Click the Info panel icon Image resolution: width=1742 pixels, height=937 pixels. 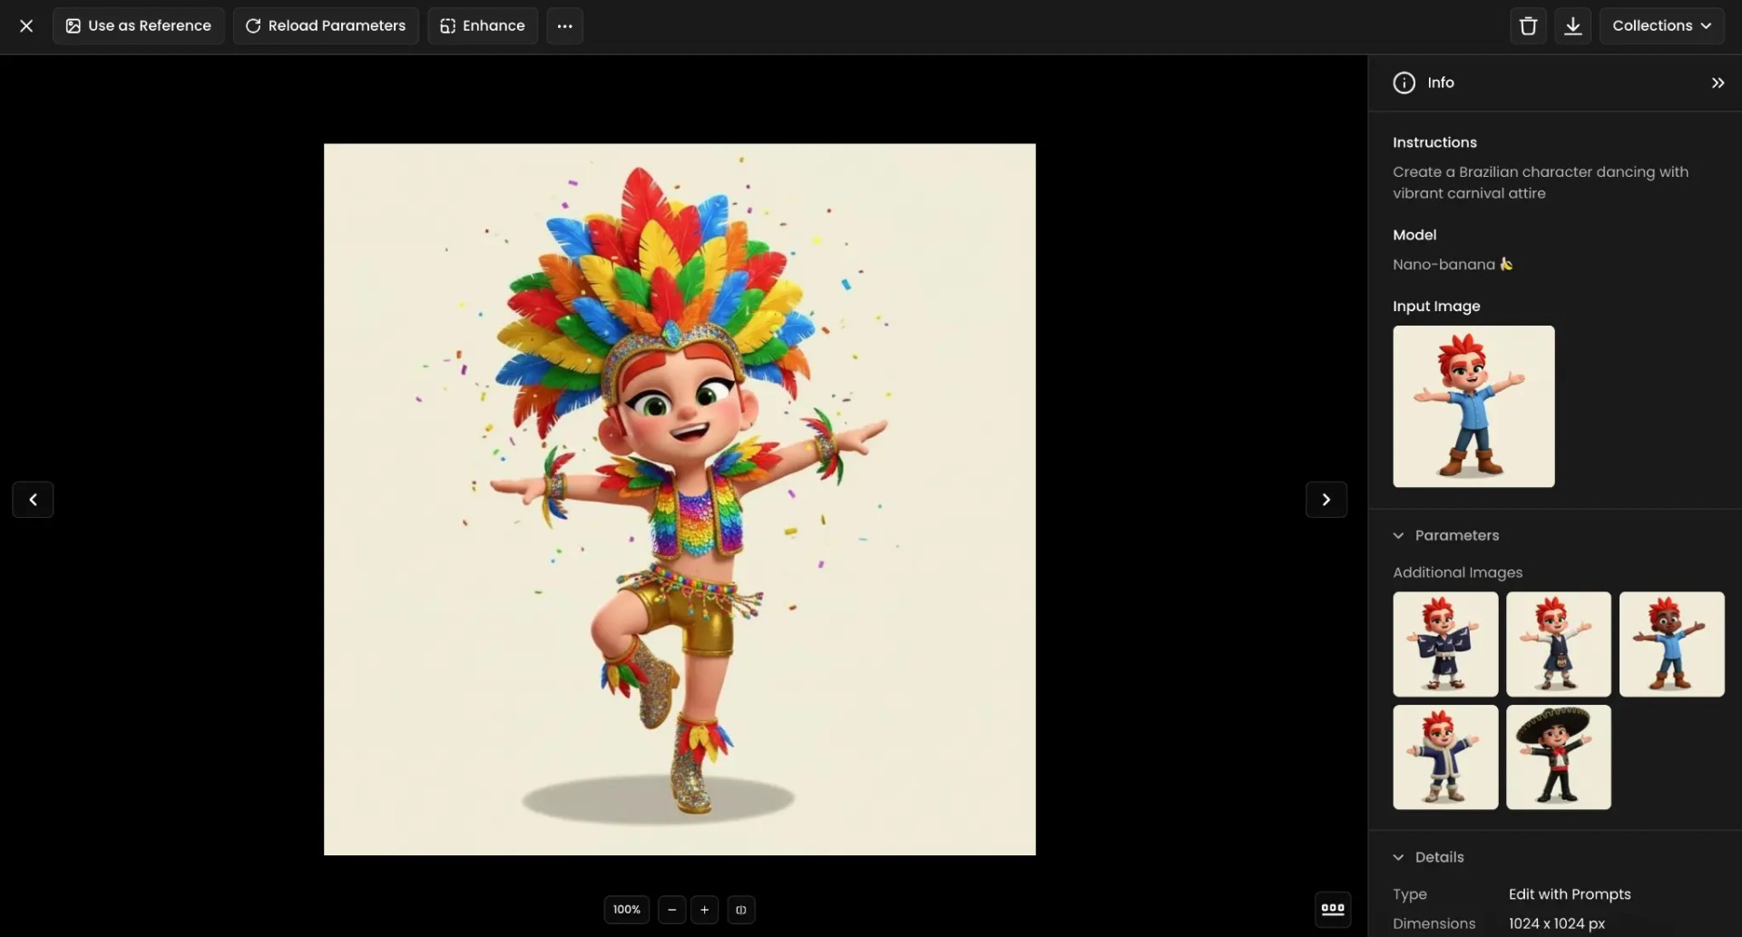click(x=1404, y=83)
